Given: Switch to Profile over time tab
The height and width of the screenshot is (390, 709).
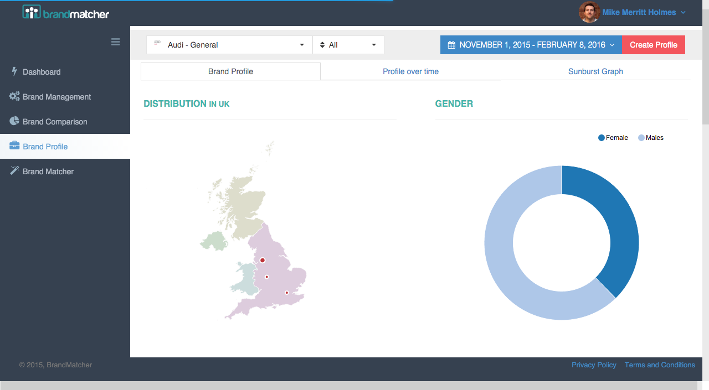Looking at the screenshot, I should coord(410,71).
